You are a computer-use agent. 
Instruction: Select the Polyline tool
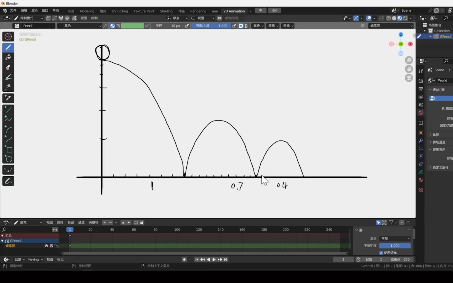click(x=8, y=119)
